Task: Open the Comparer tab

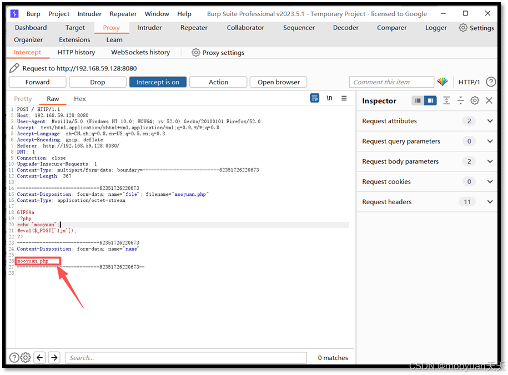Action: click(392, 28)
